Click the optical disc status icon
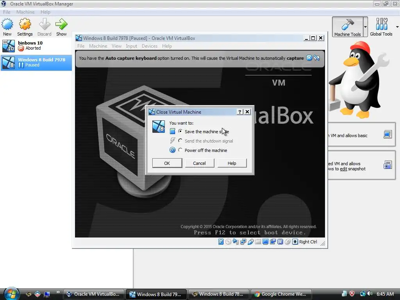This screenshot has width=400, height=300. pyautogui.click(x=228, y=241)
